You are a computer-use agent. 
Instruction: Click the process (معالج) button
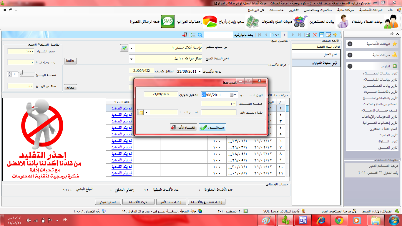pos(70,87)
